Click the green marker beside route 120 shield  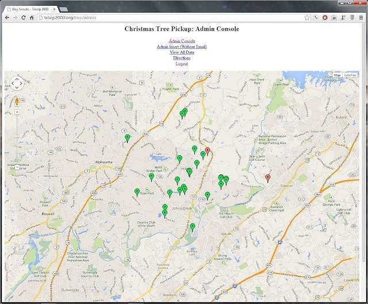point(207,196)
